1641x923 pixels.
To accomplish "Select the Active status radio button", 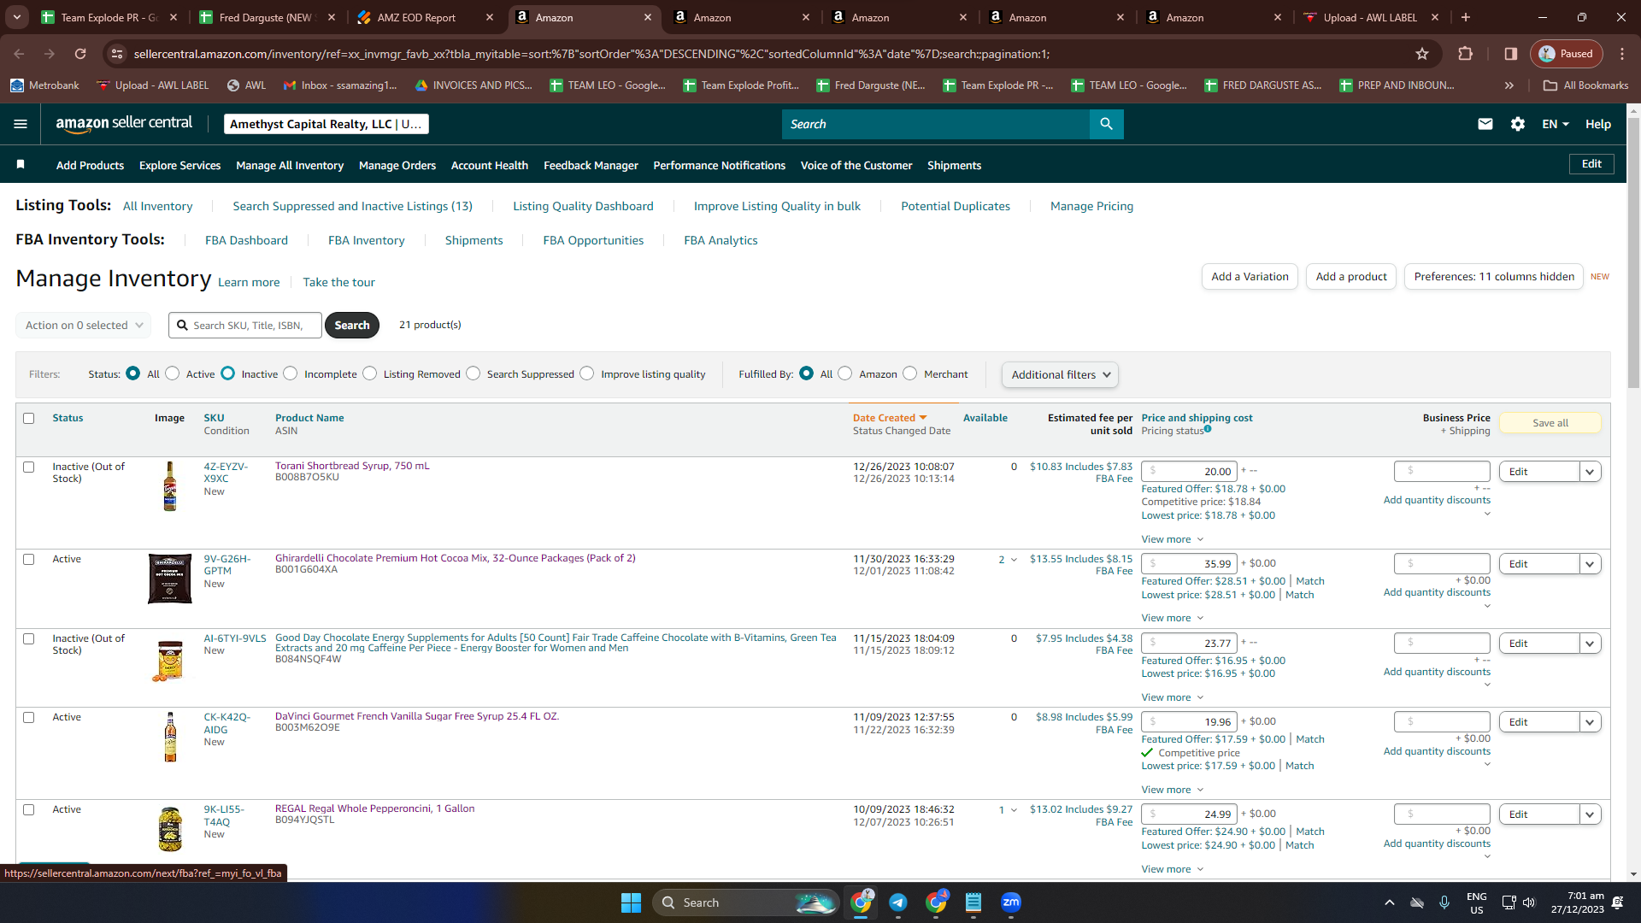I will pyautogui.click(x=173, y=373).
